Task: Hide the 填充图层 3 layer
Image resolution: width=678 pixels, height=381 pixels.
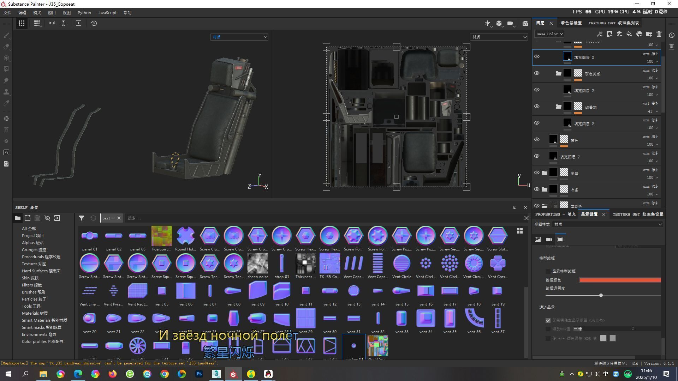Action: point(537,57)
